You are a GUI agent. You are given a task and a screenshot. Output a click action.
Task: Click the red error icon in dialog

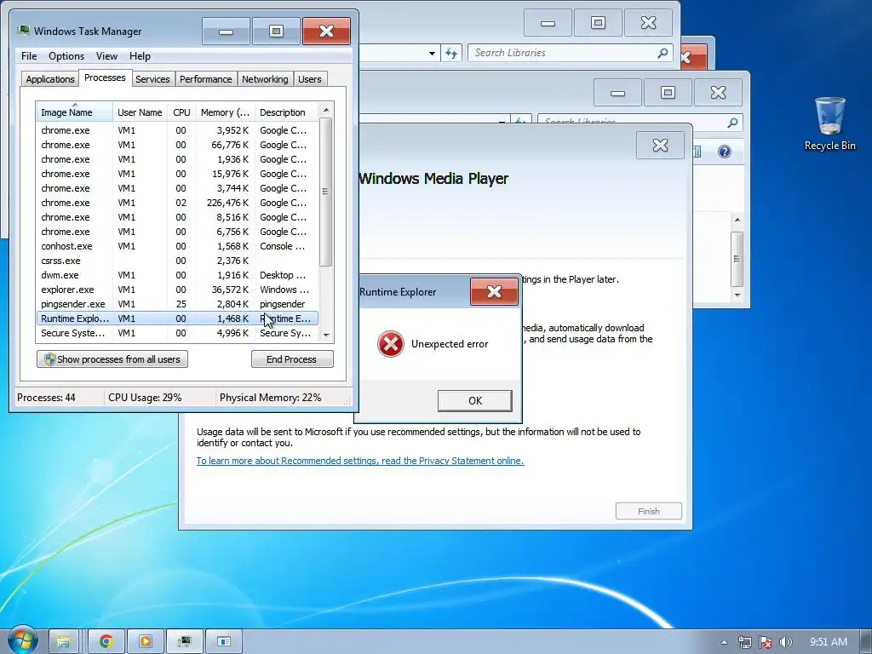point(390,344)
